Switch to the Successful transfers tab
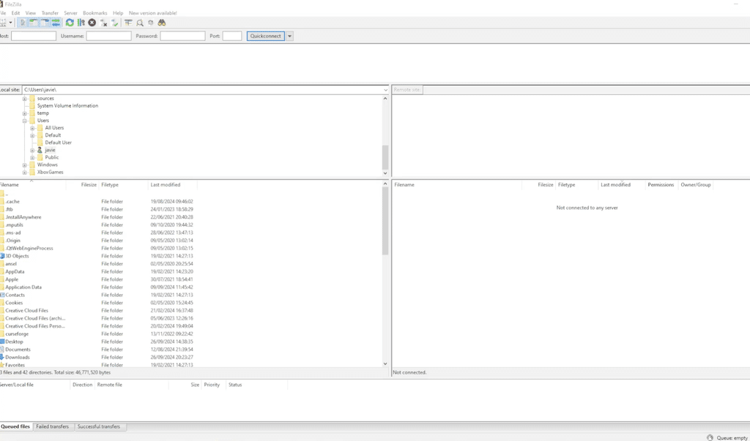 click(99, 426)
